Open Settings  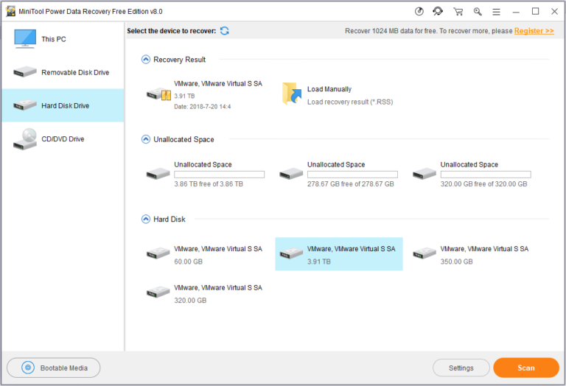click(x=461, y=368)
